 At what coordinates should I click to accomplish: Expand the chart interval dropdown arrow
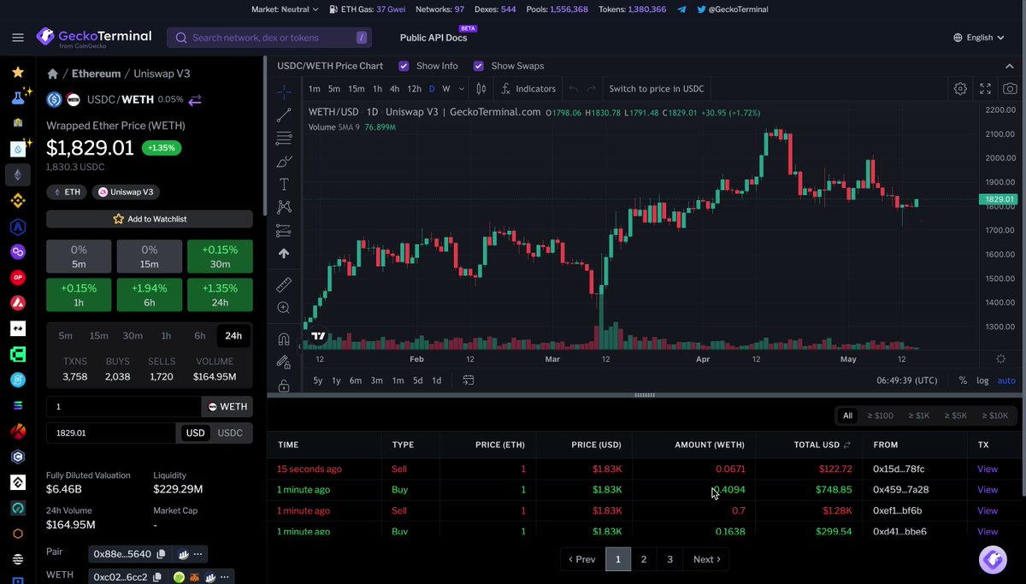click(462, 89)
